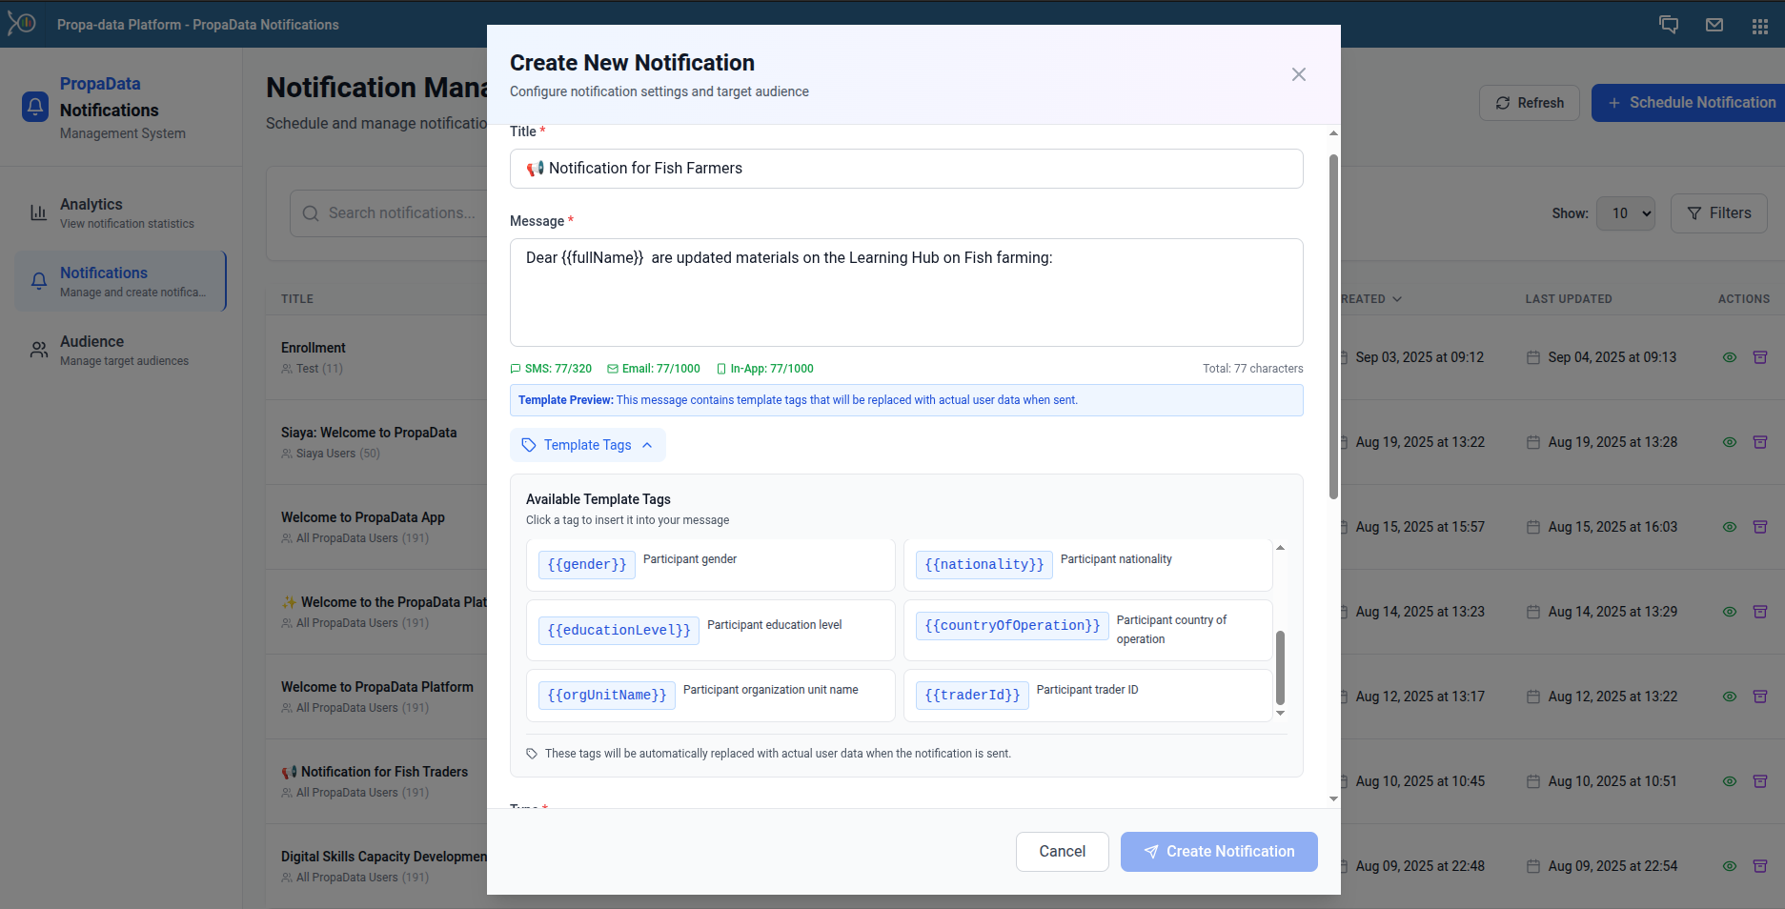Open the apps grid icon top right
The image size is (1785, 909).
(x=1760, y=24)
